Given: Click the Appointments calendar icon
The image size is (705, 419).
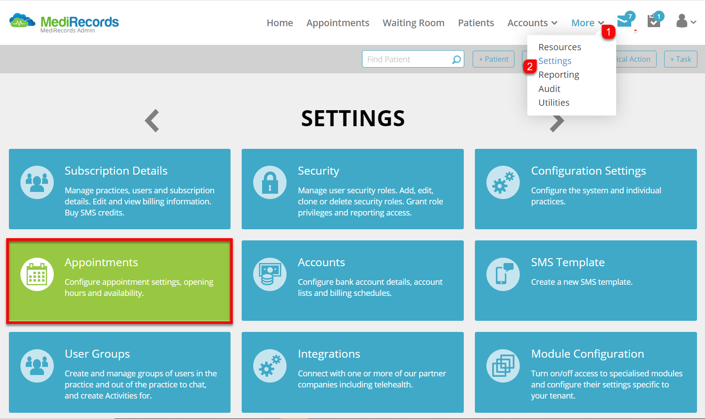Looking at the screenshot, I should click(x=37, y=274).
